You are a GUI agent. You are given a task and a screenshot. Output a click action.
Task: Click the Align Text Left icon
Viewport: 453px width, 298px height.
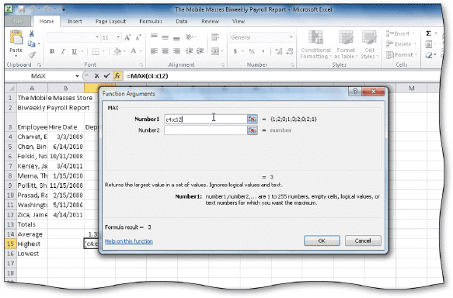[154, 51]
